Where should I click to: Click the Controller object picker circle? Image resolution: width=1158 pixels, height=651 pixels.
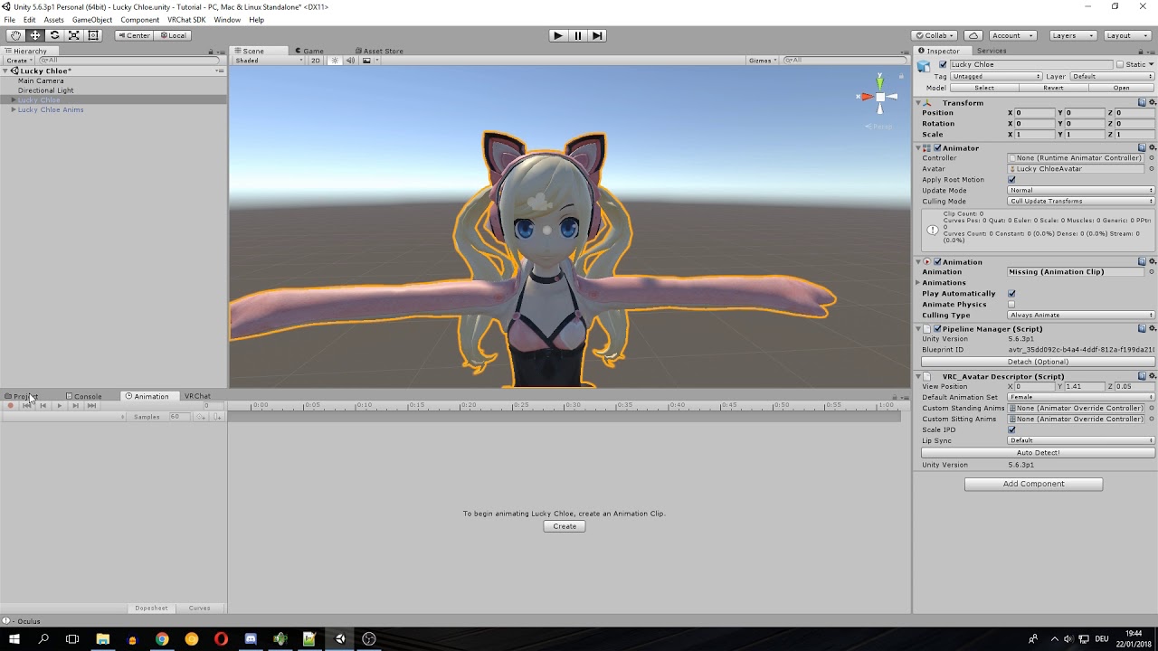(x=1152, y=158)
